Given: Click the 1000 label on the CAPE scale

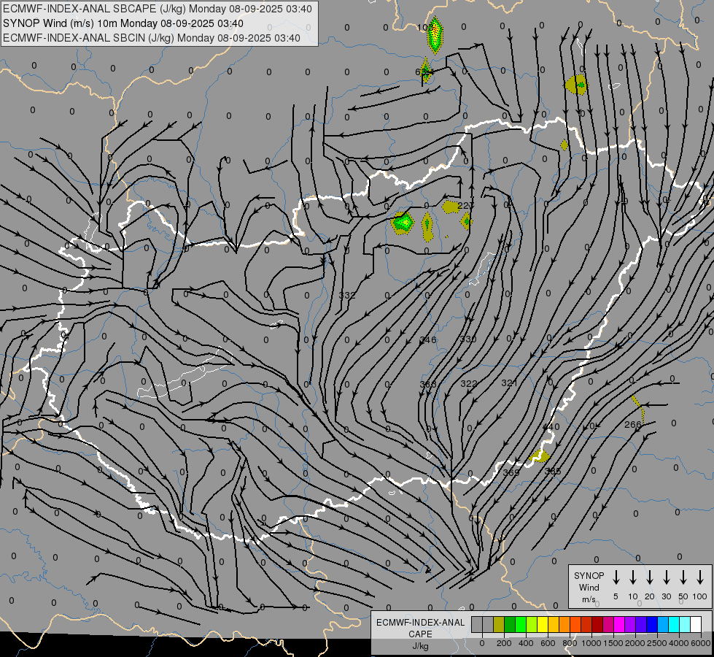Looking at the screenshot, I should pyautogui.click(x=591, y=643).
